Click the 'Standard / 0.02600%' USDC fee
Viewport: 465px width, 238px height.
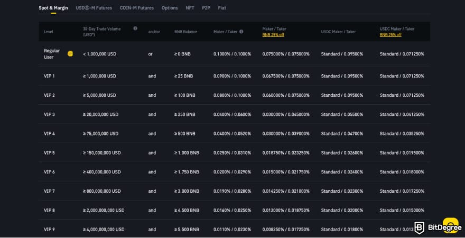point(342,153)
